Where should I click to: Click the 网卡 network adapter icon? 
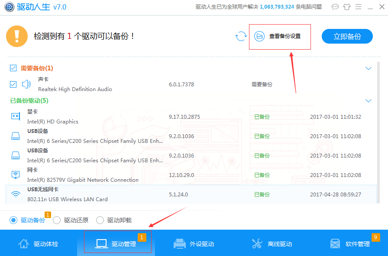click(x=16, y=175)
